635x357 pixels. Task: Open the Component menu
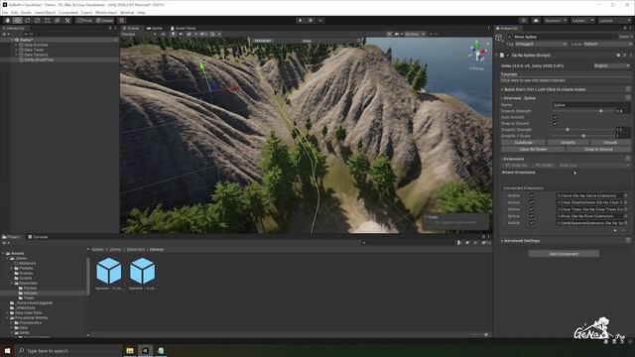[68, 13]
